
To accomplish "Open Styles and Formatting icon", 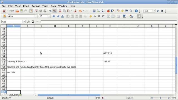I will coord(4,16).
